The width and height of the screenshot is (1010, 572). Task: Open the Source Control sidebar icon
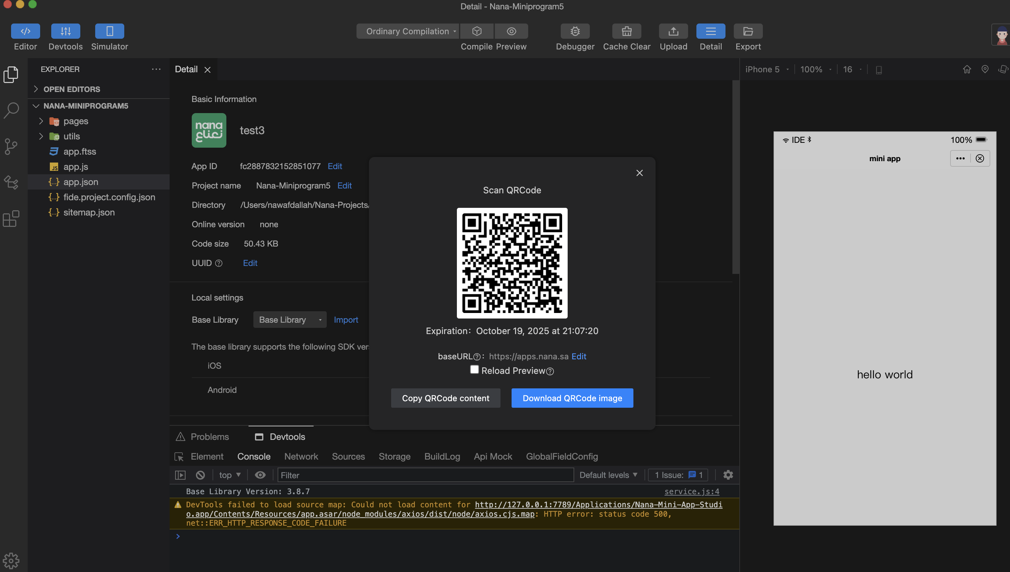(11, 147)
